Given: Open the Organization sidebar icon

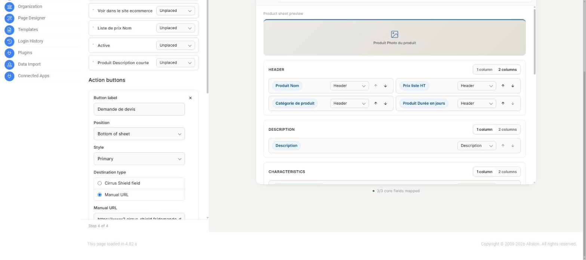Looking at the screenshot, I should (x=9, y=6).
